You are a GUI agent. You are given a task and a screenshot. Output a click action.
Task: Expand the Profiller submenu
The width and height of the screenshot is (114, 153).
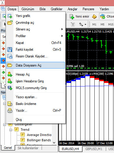[x=35, y=36]
